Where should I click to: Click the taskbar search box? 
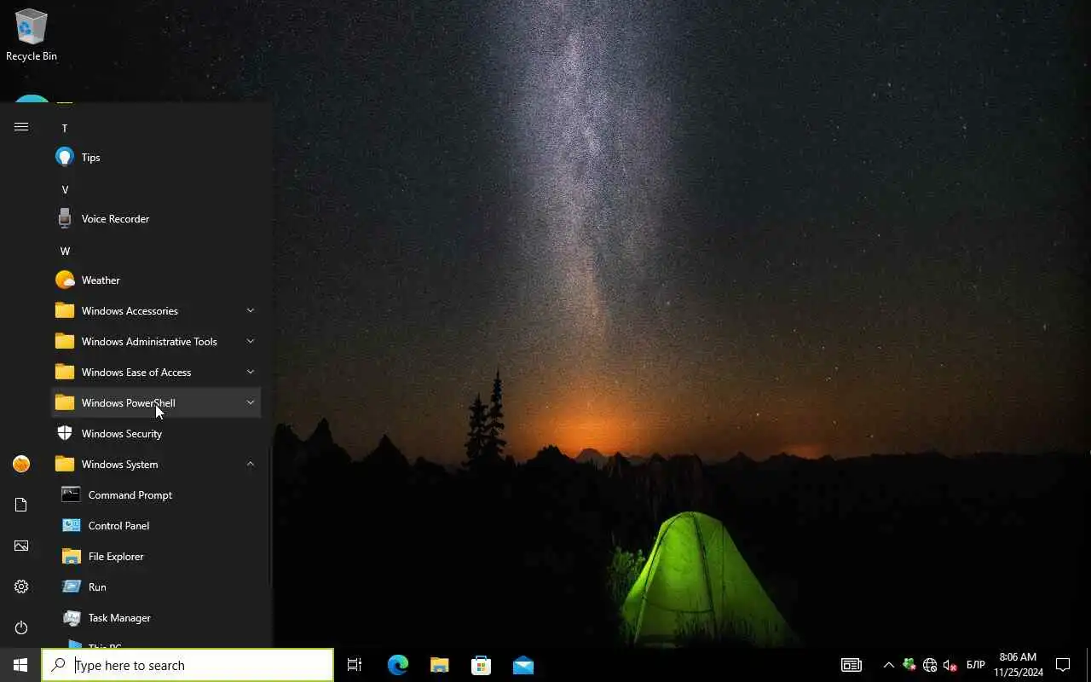[x=188, y=665]
